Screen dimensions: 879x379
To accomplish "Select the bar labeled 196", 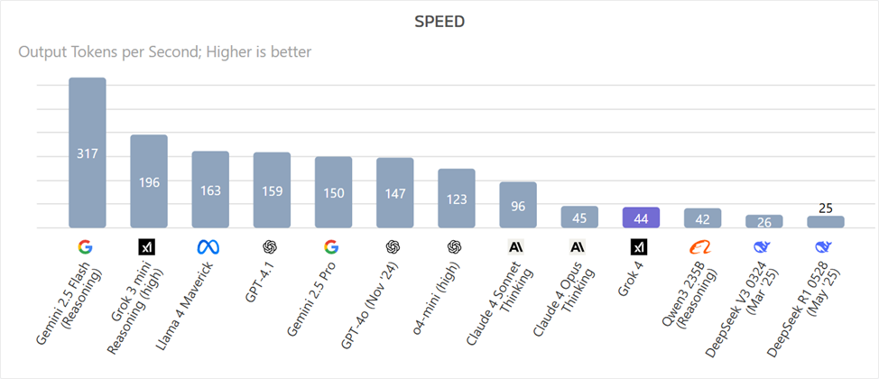I will pos(149,181).
